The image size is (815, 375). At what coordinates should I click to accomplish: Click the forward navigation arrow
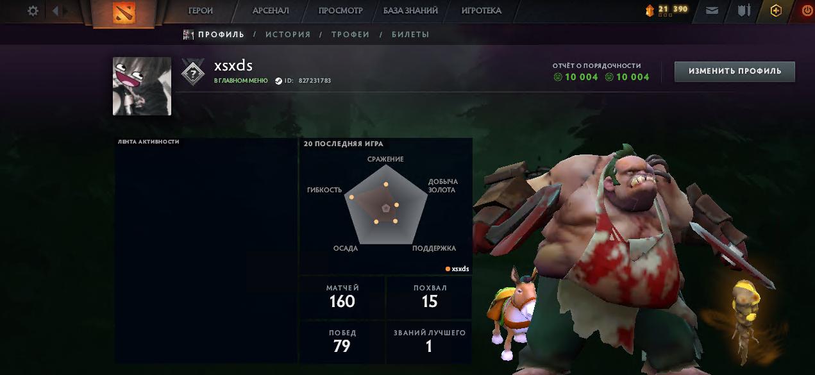pos(65,11)
